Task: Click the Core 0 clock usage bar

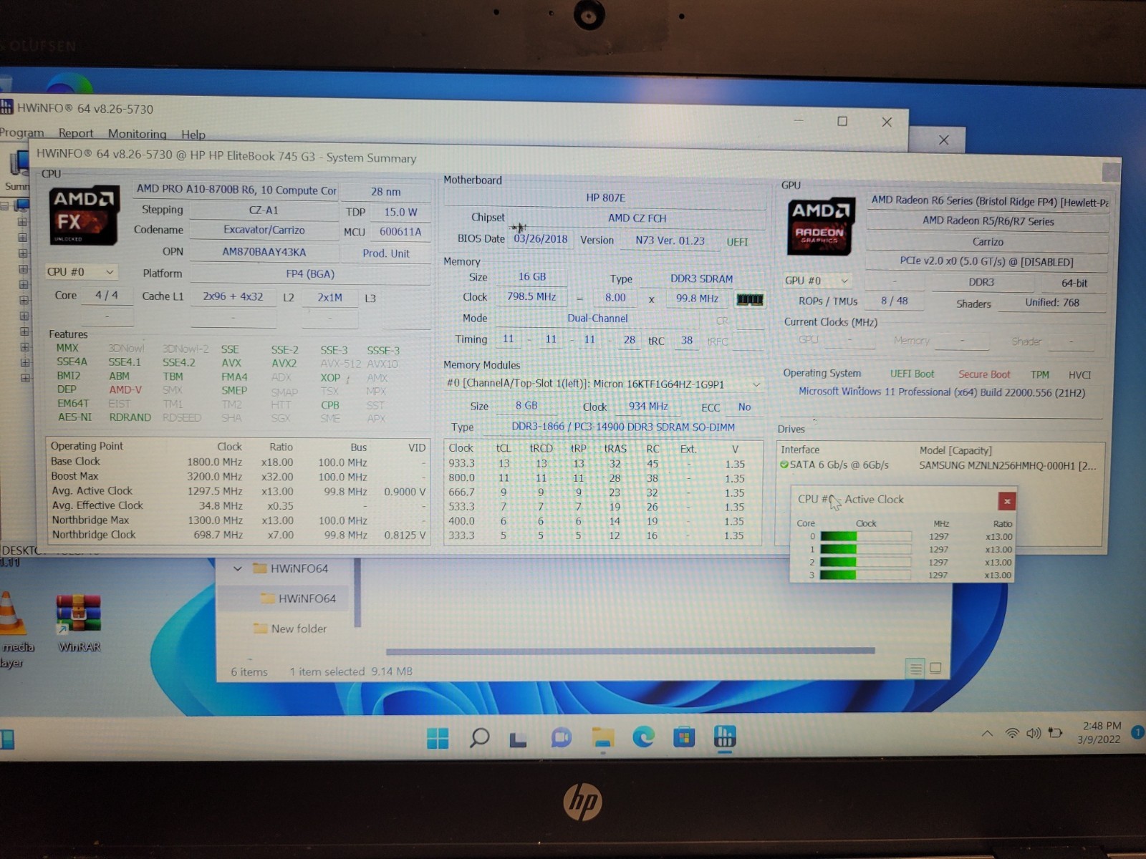Action: 865,536
